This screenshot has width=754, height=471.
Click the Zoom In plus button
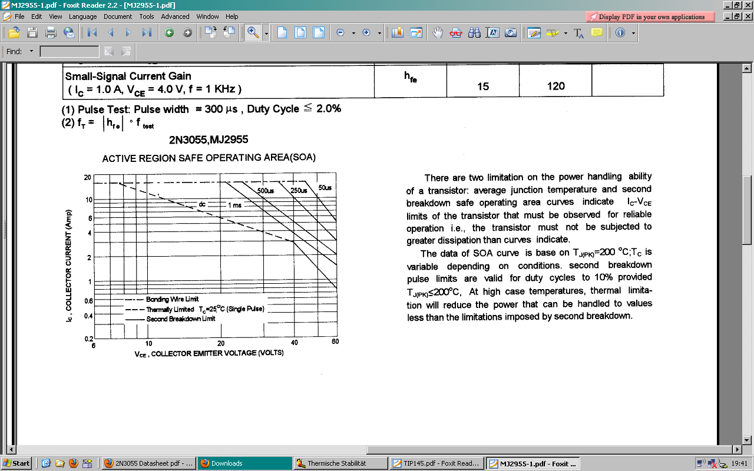[366, 32]
